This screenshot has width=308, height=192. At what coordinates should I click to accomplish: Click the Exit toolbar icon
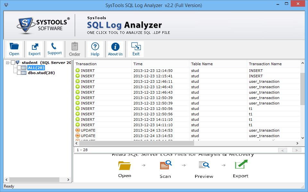click(x=135, y=49)
